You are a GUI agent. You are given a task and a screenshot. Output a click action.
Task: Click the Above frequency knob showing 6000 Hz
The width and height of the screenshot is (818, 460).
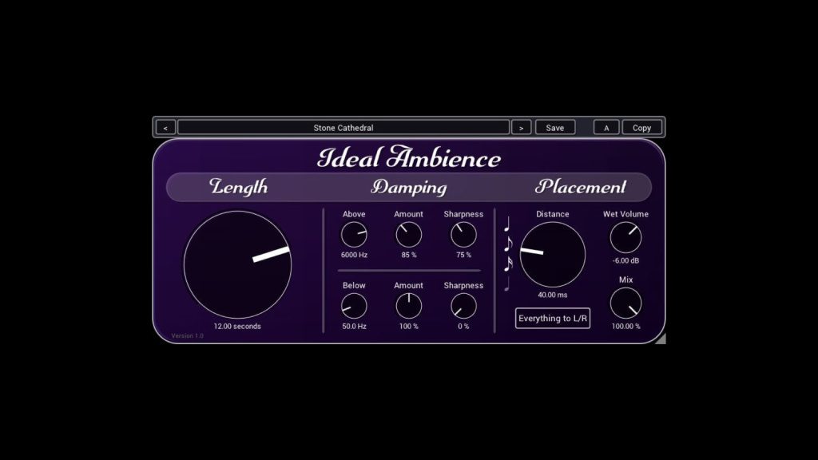[x=354, y=236]
